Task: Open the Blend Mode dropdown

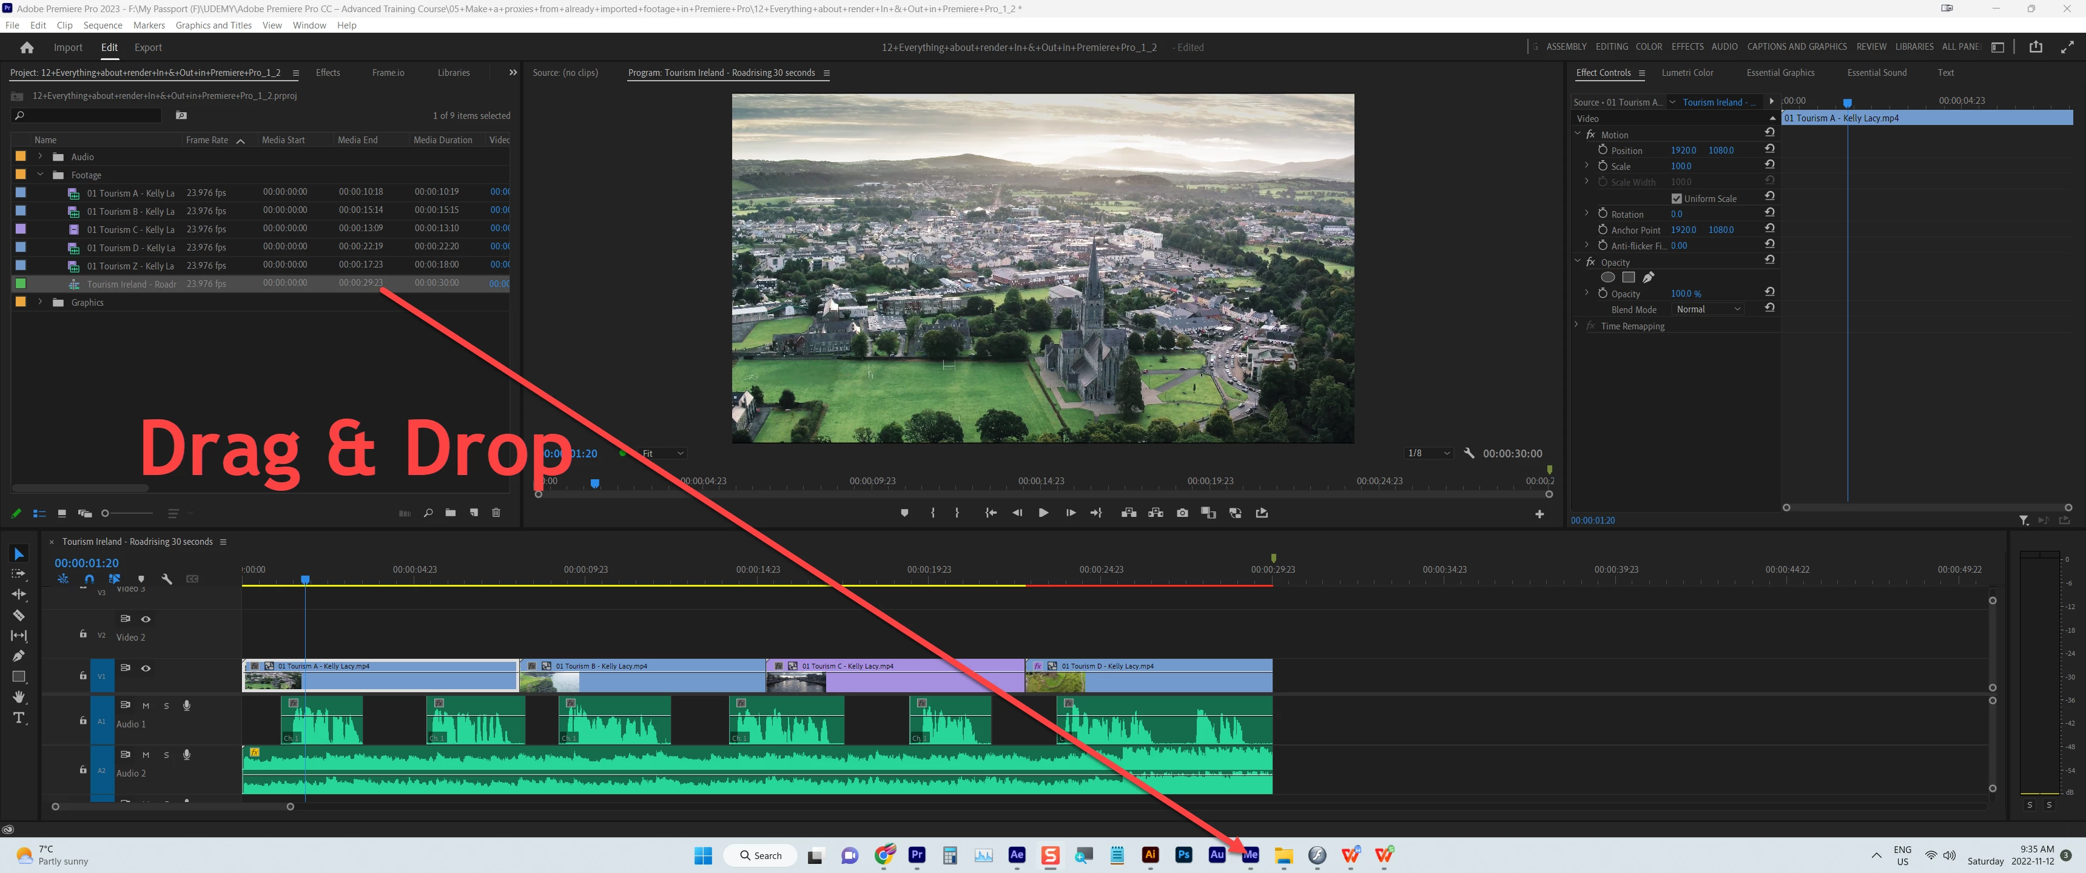Action: [1707, 309]
